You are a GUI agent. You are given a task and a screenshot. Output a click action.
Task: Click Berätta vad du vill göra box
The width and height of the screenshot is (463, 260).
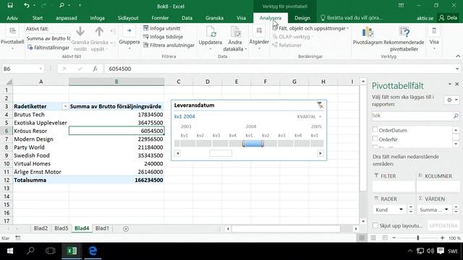352,18
